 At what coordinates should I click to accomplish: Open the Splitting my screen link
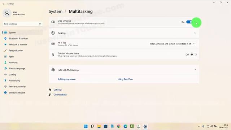66,79
